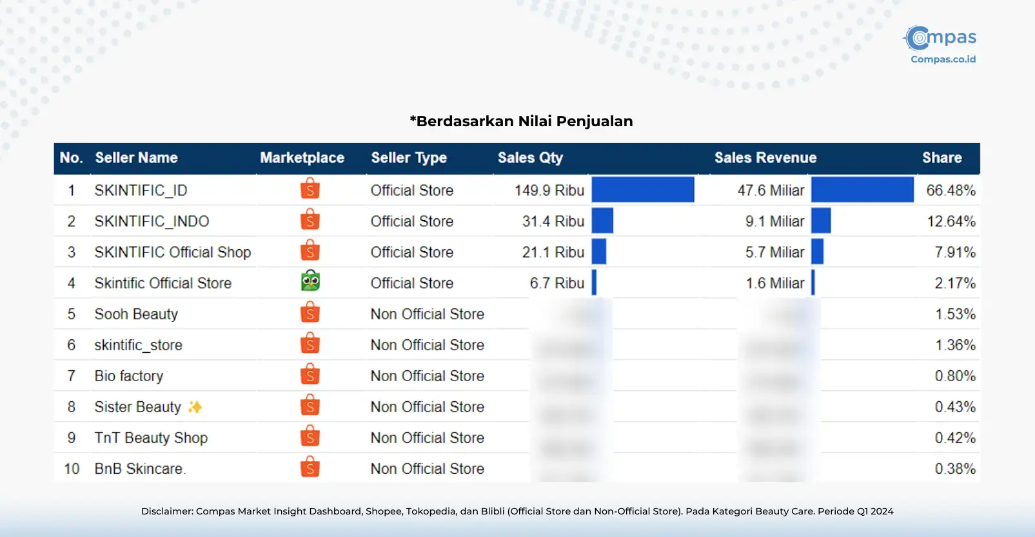Click the Marketplace column header
Screen dimensions: 1035x537
302,158
